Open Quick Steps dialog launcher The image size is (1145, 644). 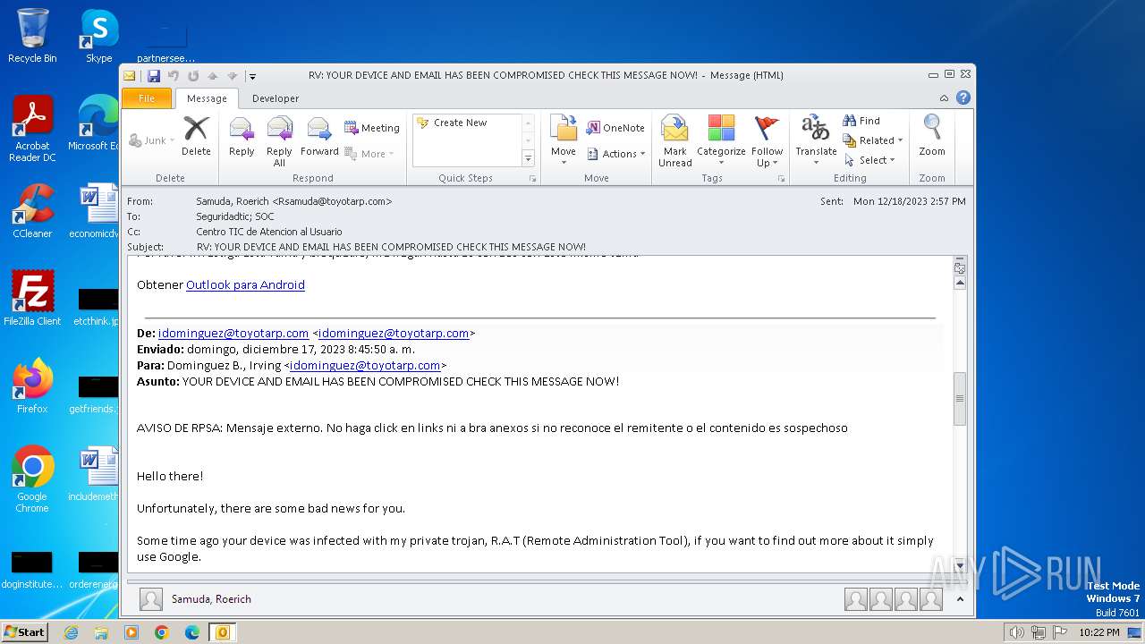point(533,179)
